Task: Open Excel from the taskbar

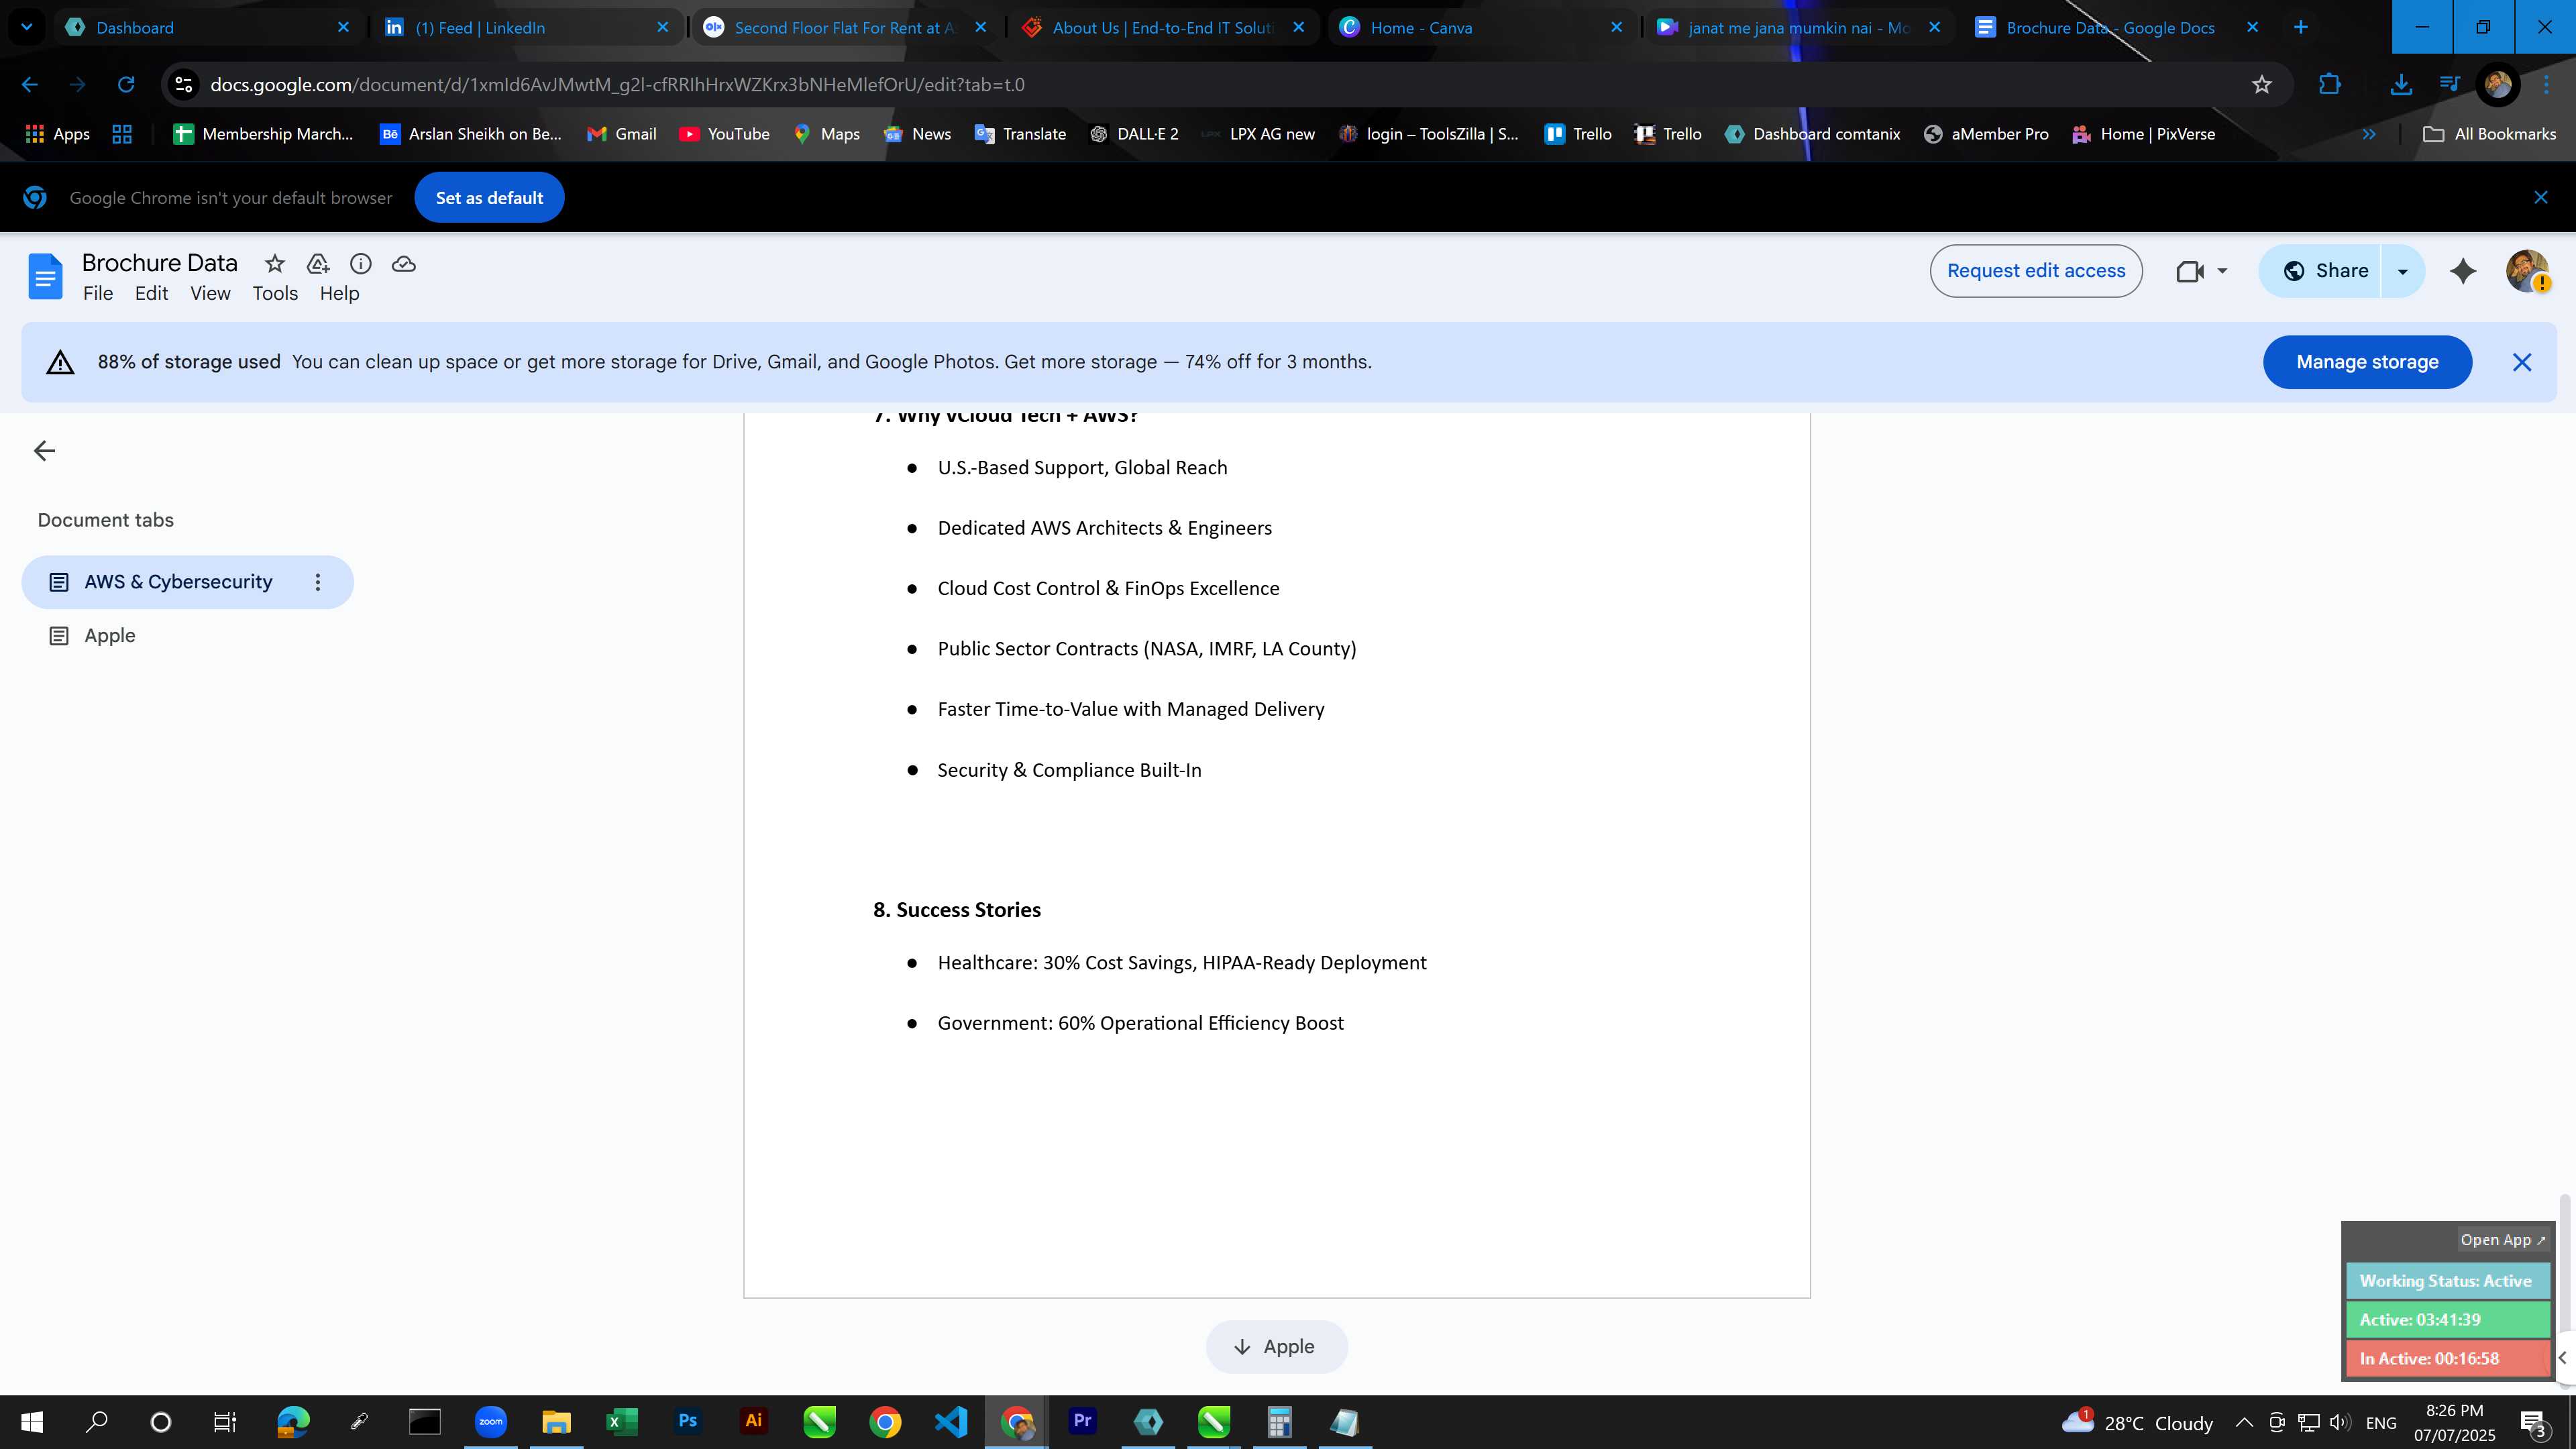Action: pyautogui.click(x=622, y=1421)
